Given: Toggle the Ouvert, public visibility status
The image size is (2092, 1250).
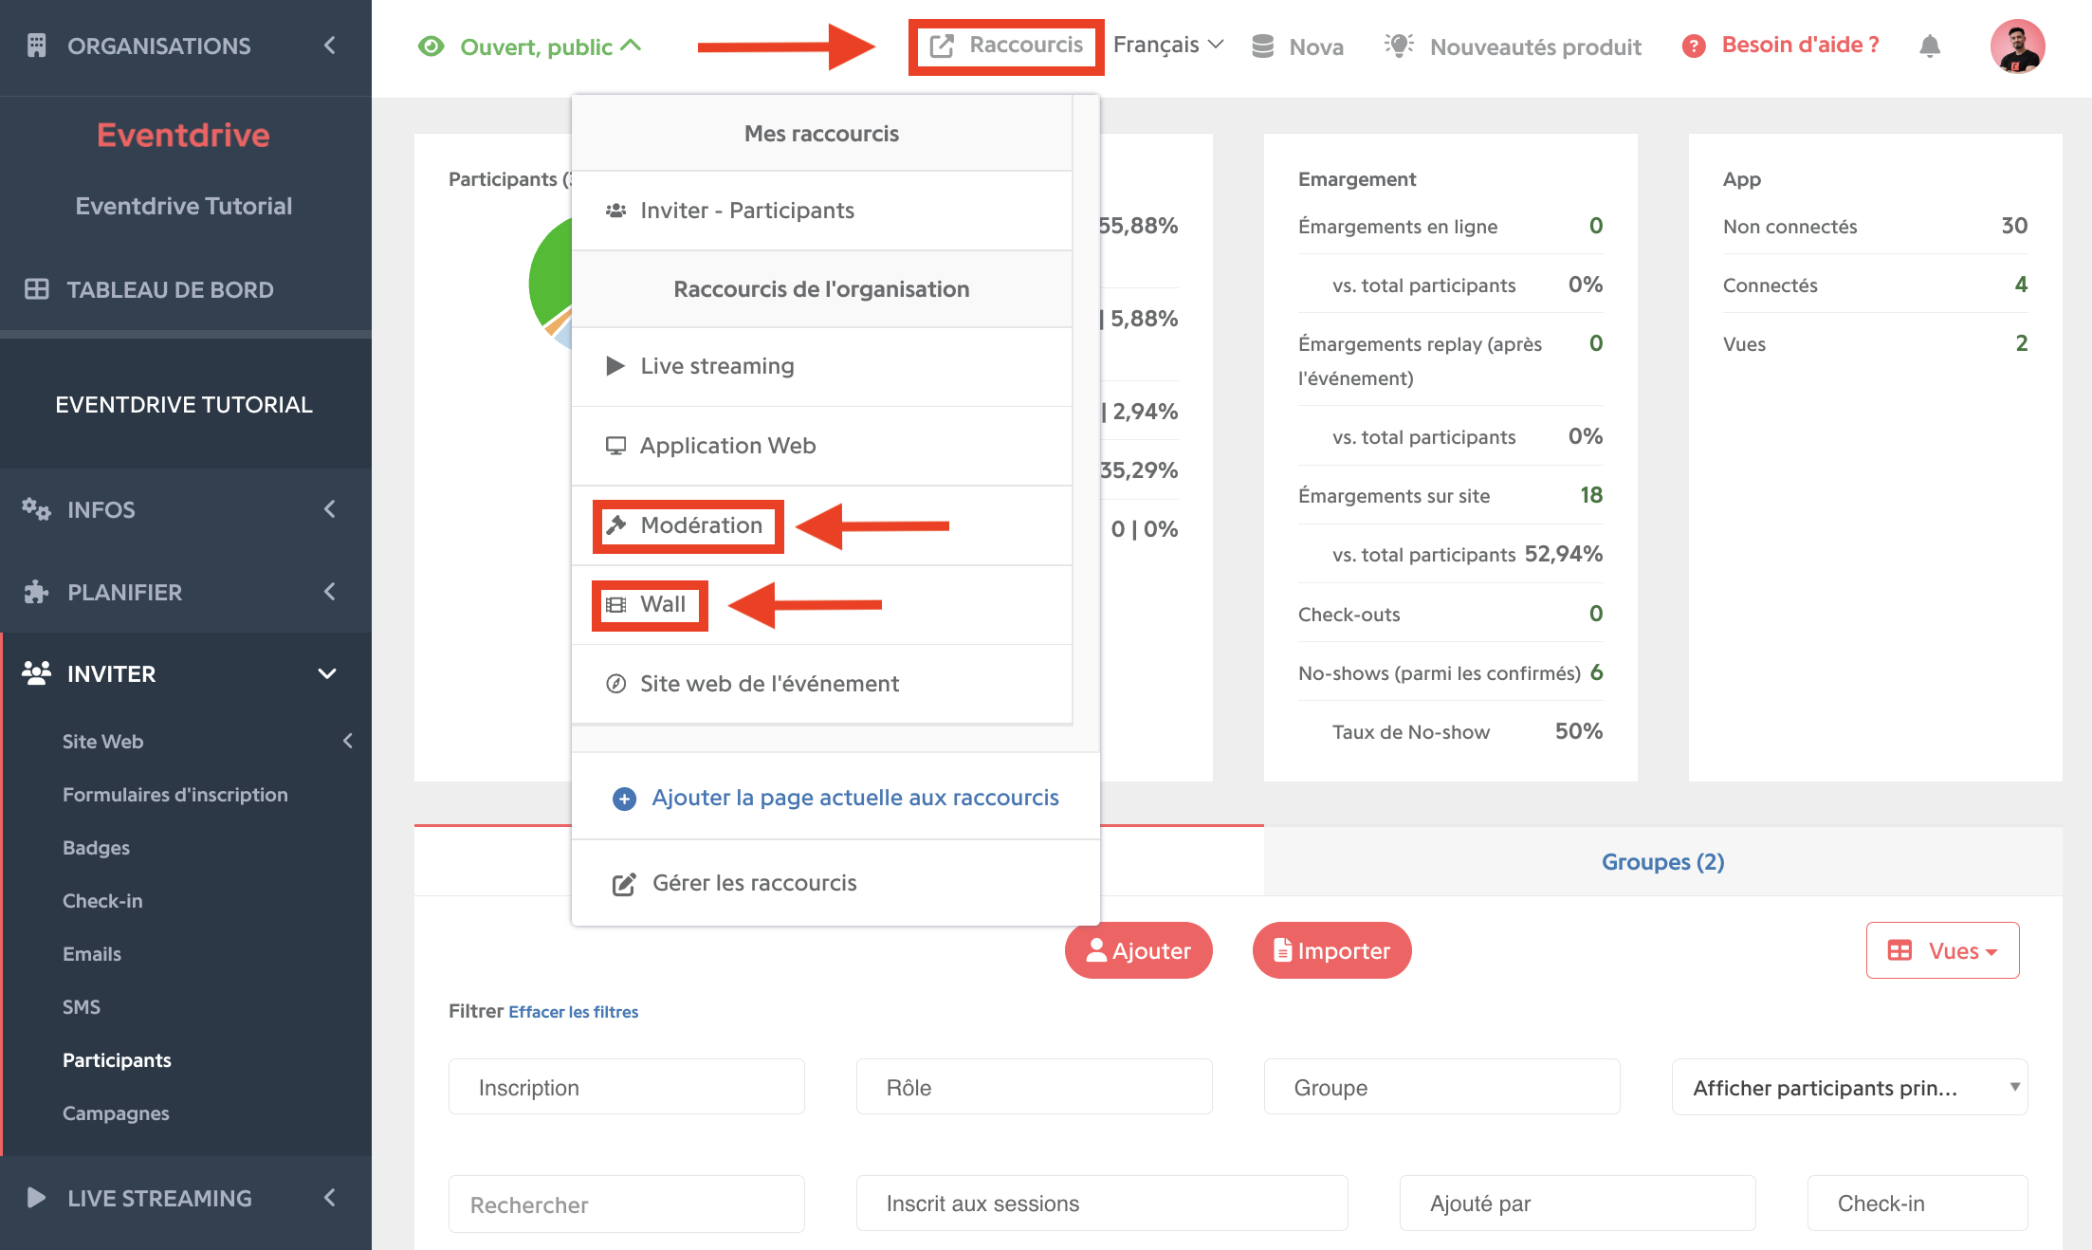Looking at the screenshot, I should [530, 46].
